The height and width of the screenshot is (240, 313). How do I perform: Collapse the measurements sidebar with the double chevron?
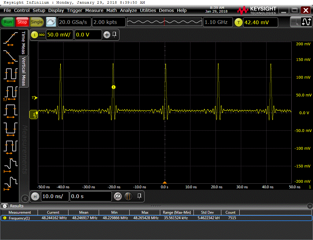click(25, 198)
